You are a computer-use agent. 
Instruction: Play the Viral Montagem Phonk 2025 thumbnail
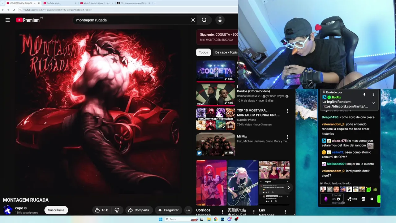[216, 119]
